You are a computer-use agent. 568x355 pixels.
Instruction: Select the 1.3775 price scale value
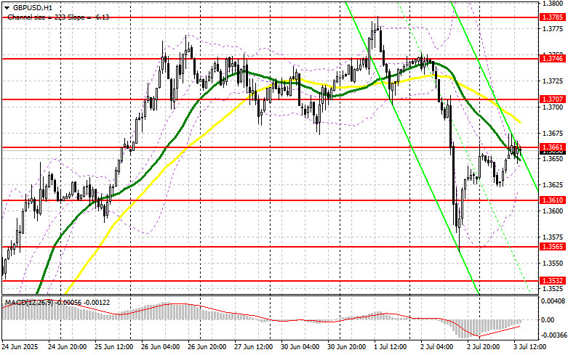(x=553, y=28)
